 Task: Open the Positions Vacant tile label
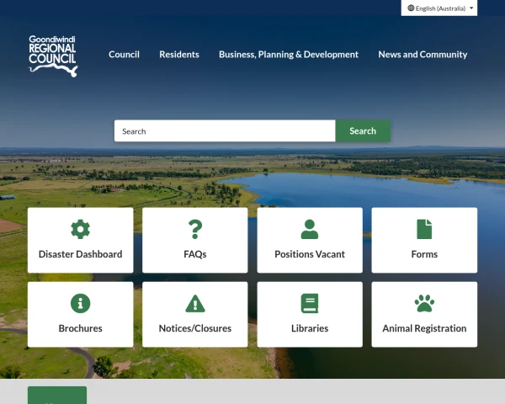(310, 254)
